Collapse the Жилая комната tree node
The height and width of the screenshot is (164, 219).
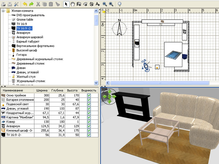(x=3, y=11)
